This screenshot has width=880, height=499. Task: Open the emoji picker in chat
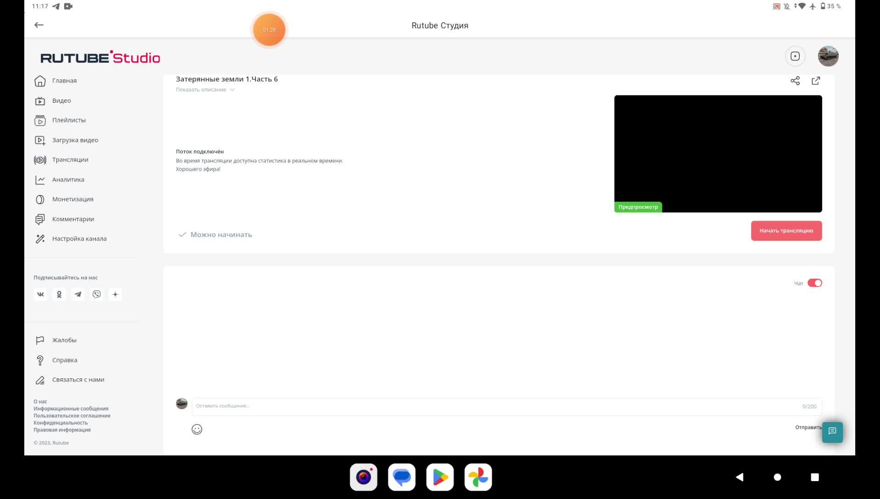[x=197, y=429]
